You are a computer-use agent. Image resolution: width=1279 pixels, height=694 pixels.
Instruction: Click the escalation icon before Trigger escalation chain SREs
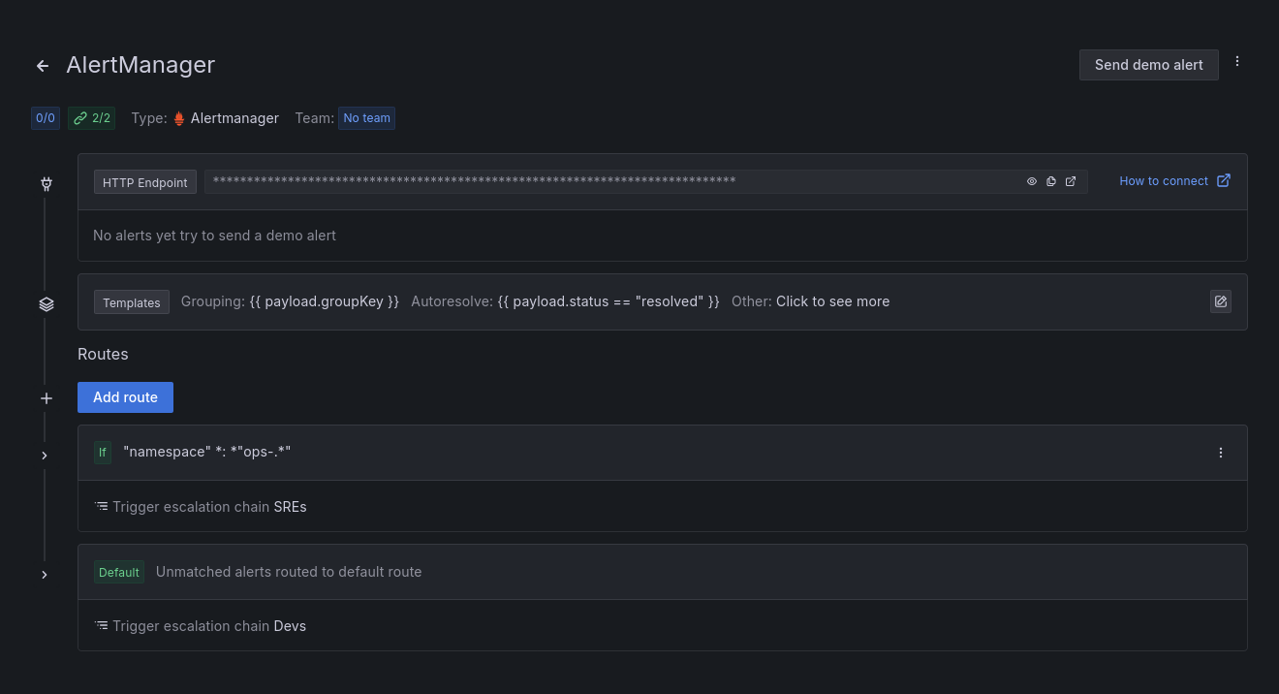[x=101, y=506]
